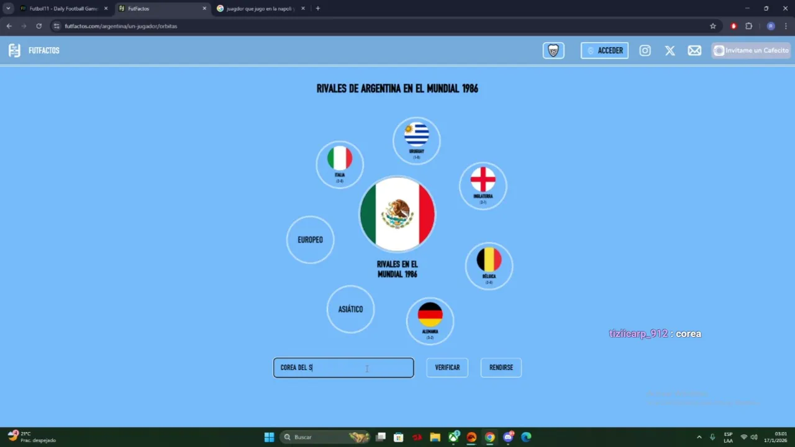Click the central Mexico flag
Image resolution: width=795 pixels, height=447 pixels.
(x=397, y=214)
